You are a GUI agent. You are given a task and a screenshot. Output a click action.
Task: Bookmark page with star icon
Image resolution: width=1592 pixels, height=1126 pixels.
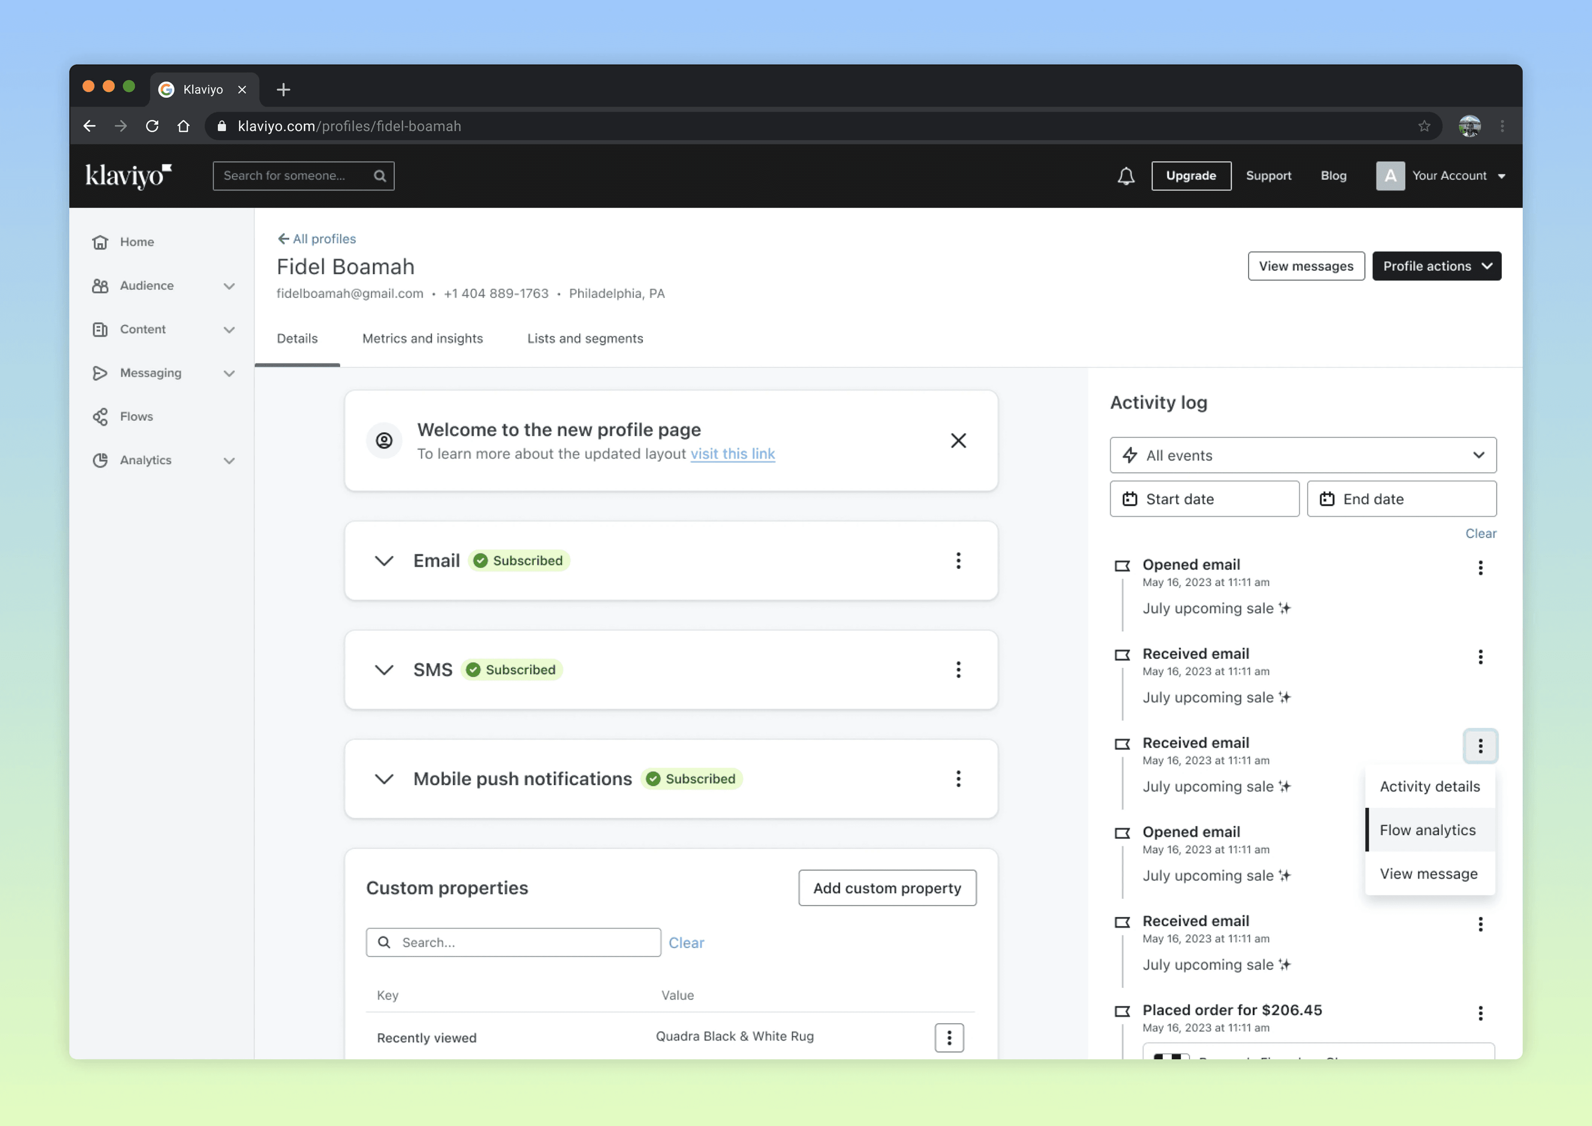pos(1424,126)
